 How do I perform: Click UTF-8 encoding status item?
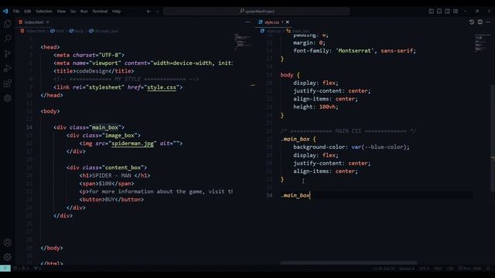(x=425, y=269)
